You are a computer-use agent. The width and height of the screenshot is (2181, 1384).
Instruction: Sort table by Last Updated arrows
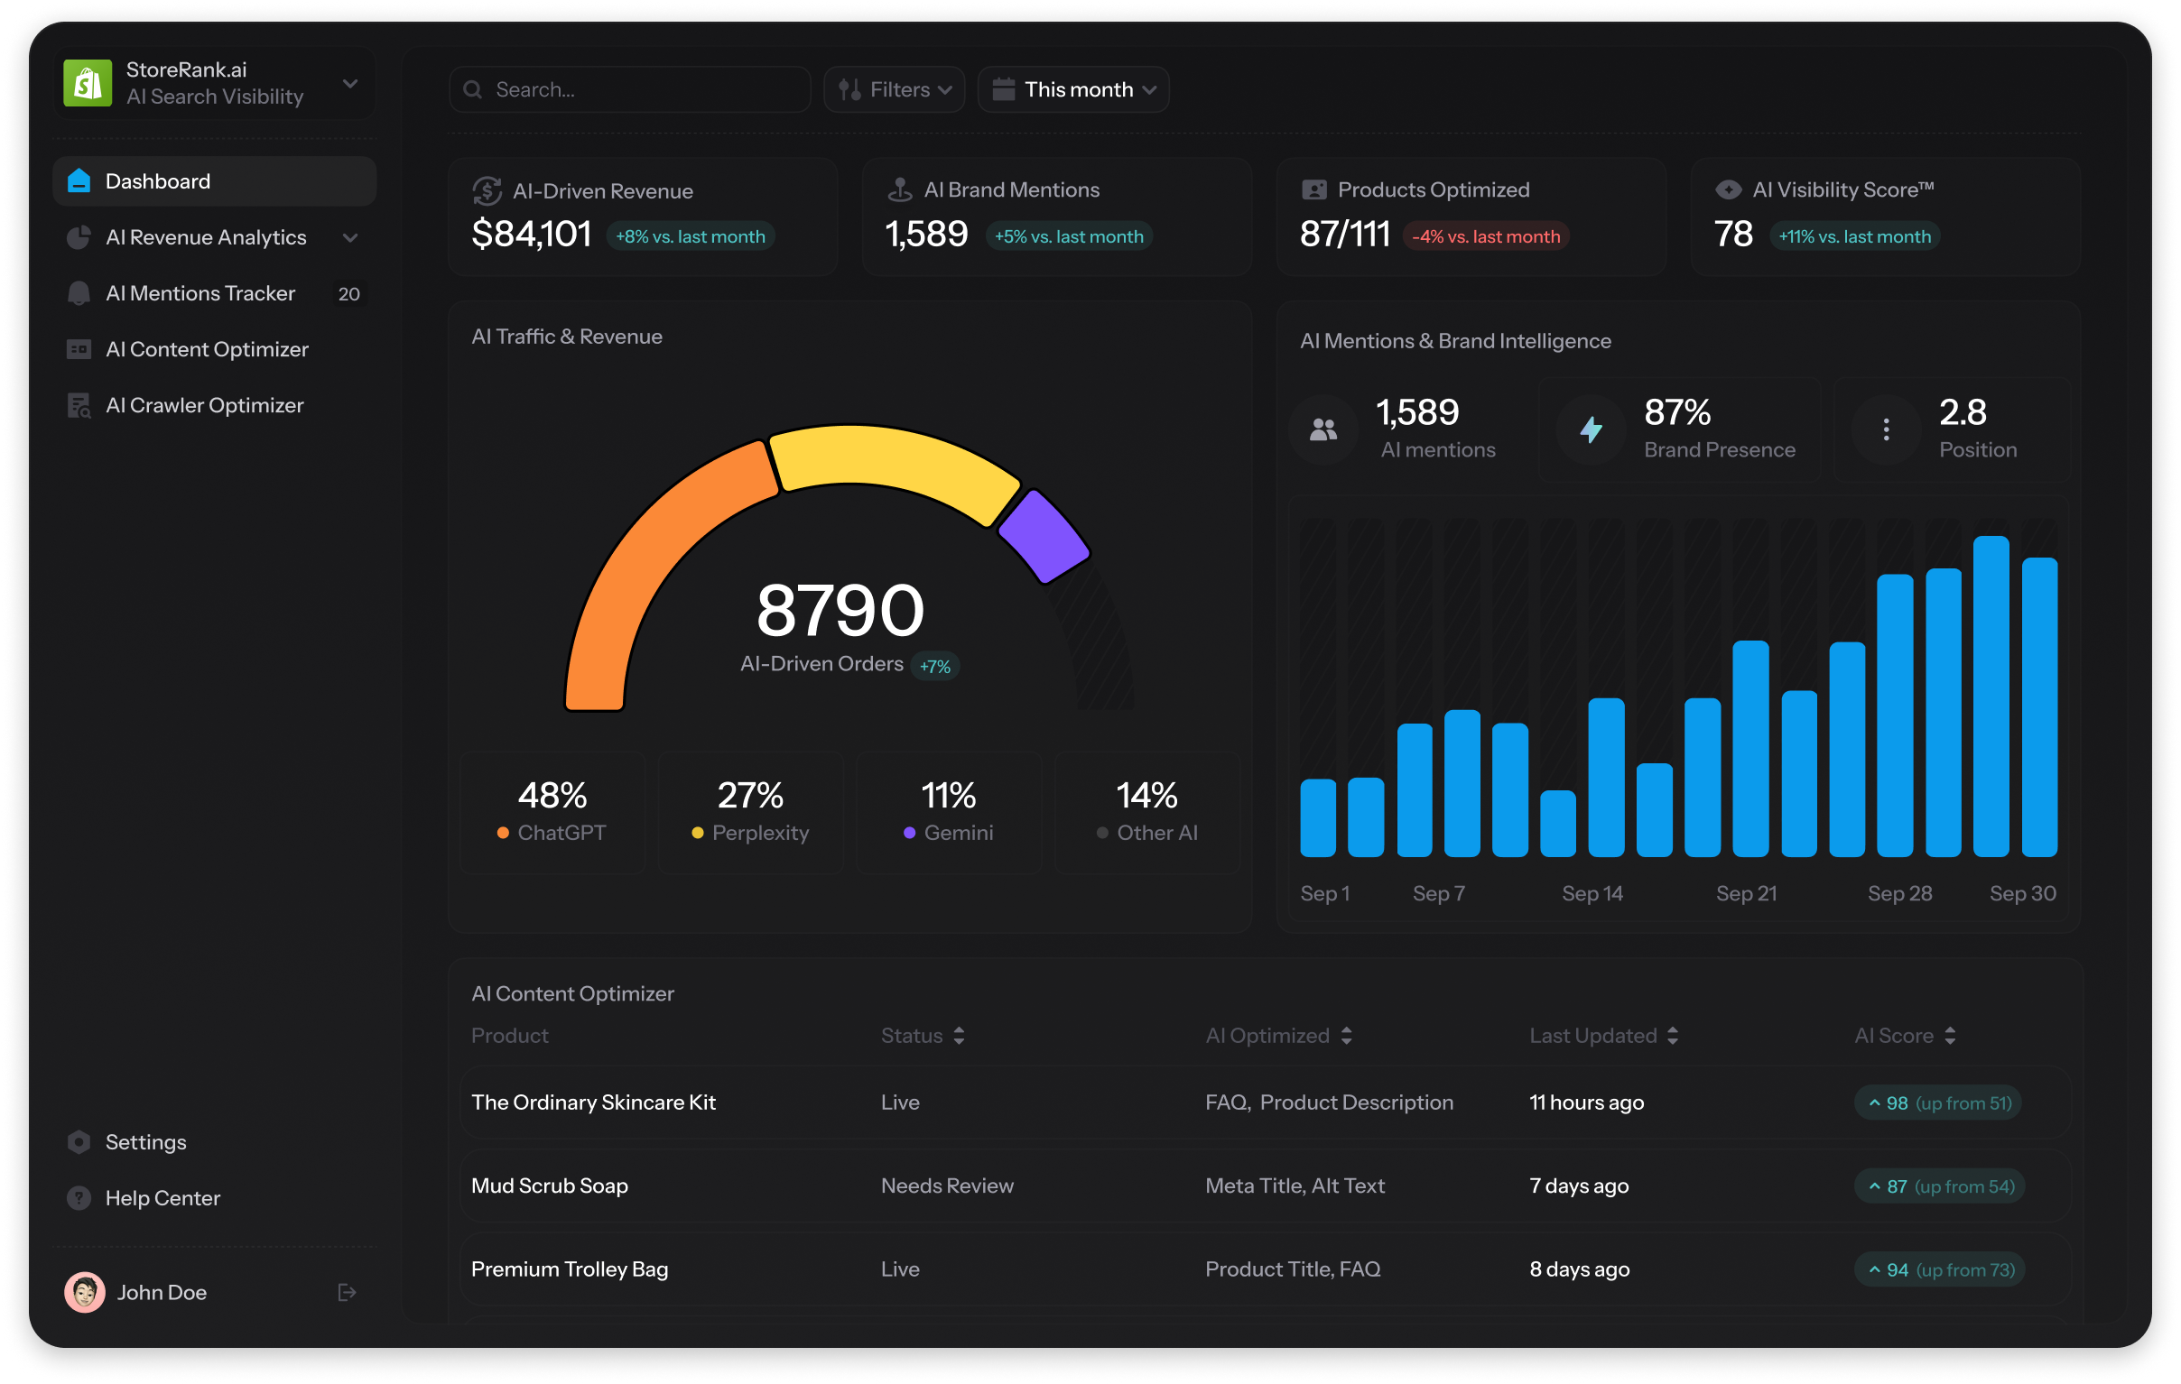[x=1673, y=1036]
